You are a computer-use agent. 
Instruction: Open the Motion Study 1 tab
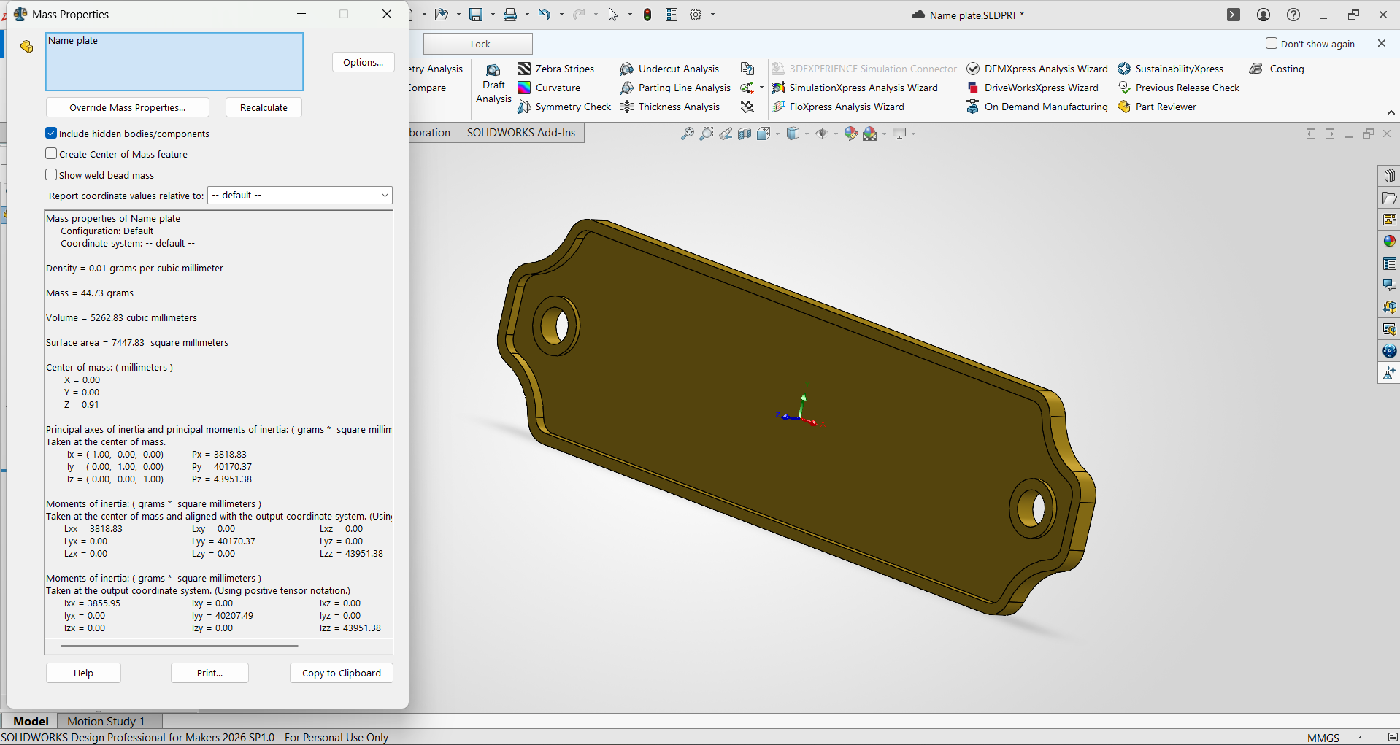click(x=106, y=721)
